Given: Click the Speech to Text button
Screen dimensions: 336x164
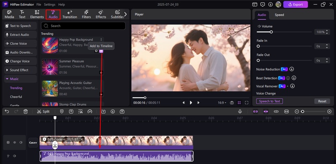Looking at the screenshot, I should coord(270,101).
